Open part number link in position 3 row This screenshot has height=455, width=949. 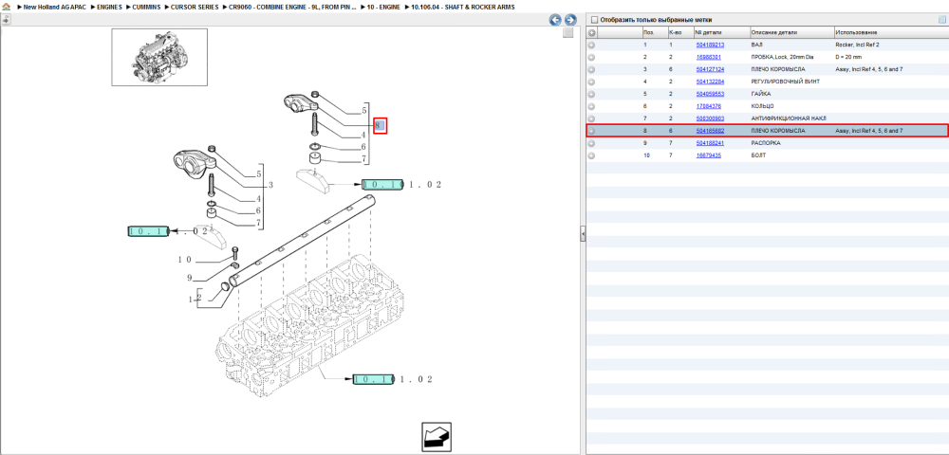(x=710, y=69)
